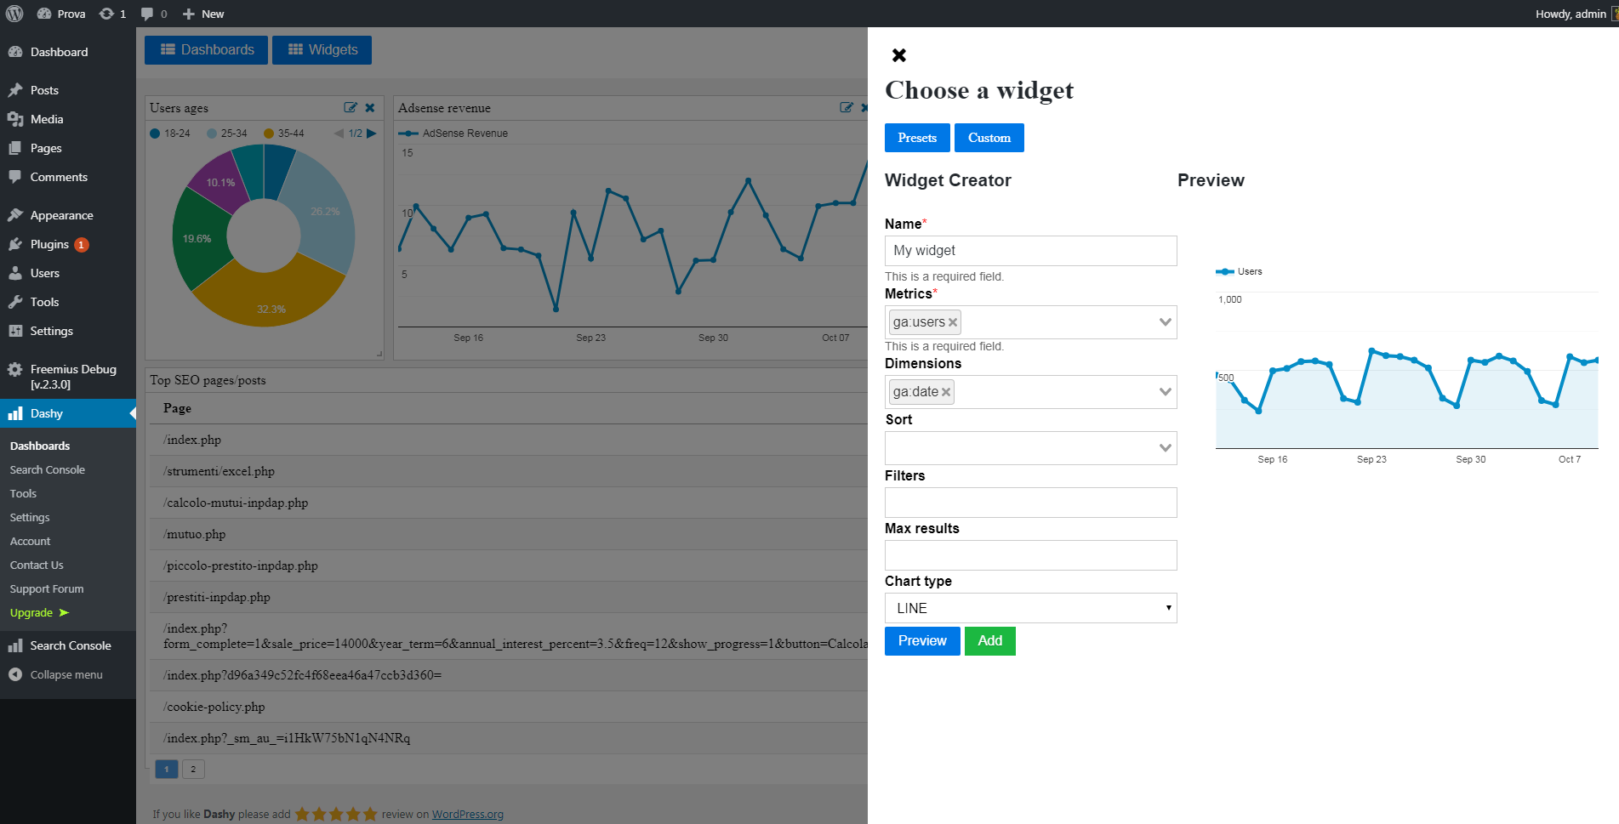Click the edit icon on Users ages widget

(350, 108)
